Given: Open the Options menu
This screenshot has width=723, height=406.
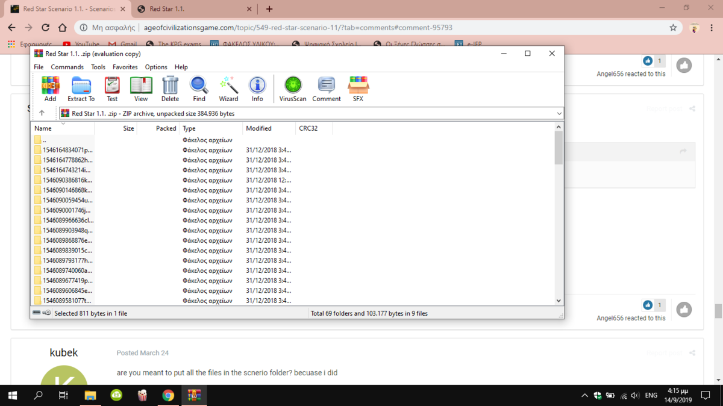Looking at the screenshot, I should 156,67.
